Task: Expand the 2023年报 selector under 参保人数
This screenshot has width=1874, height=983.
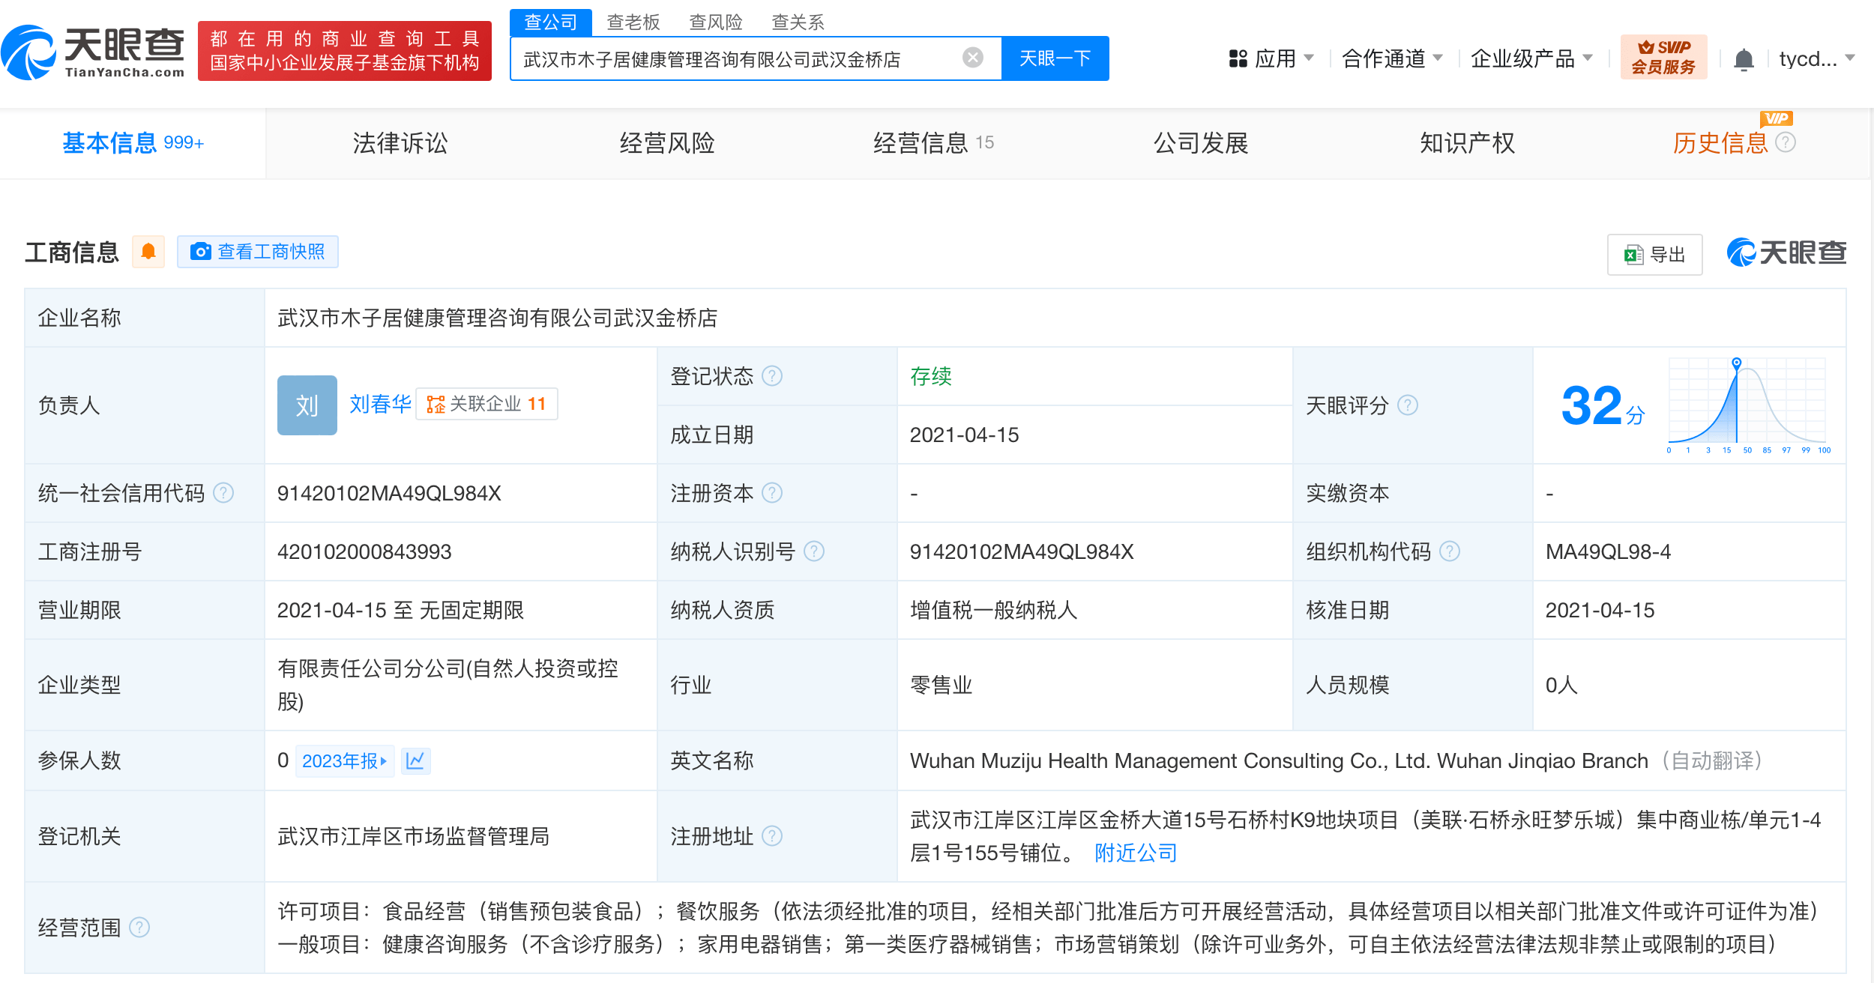Action: coord(345,760)
